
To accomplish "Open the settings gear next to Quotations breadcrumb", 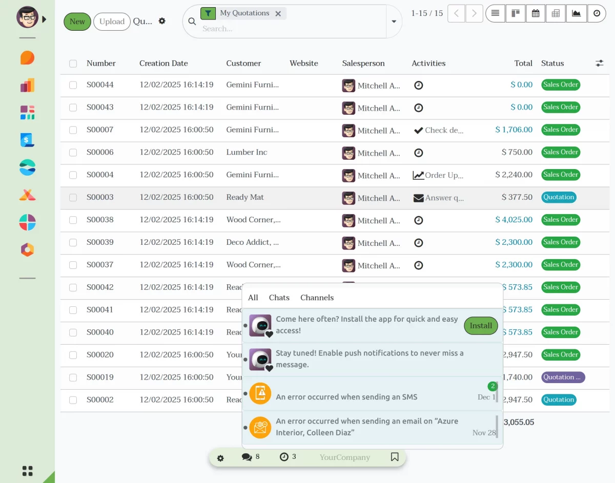I will click(162, 20).
